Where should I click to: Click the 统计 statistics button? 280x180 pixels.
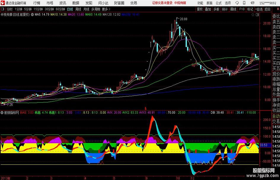point(225,9)
